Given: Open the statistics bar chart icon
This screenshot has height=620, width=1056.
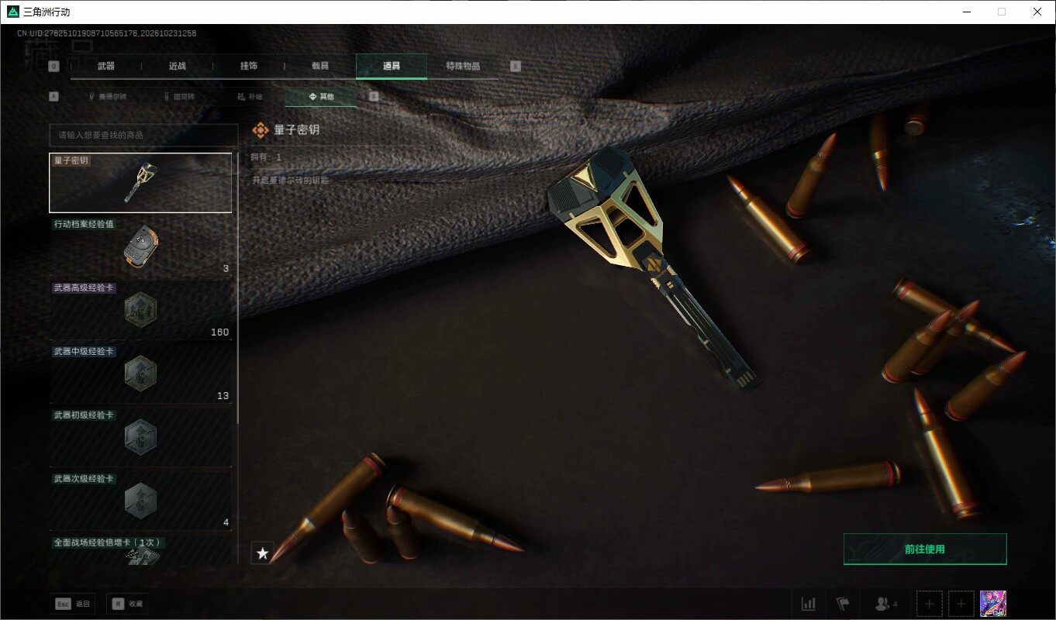Looking at the screenshot, I should (x=809, y=604).
